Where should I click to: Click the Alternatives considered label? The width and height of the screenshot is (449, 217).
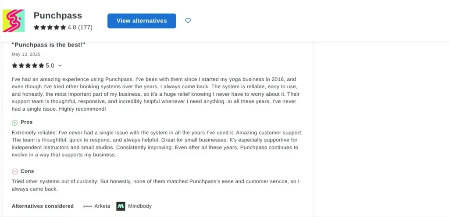coord(43,206)
